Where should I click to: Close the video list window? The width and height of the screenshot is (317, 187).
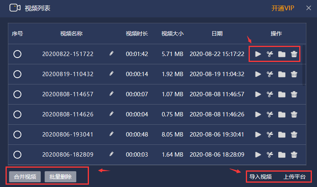pos(309,8)
